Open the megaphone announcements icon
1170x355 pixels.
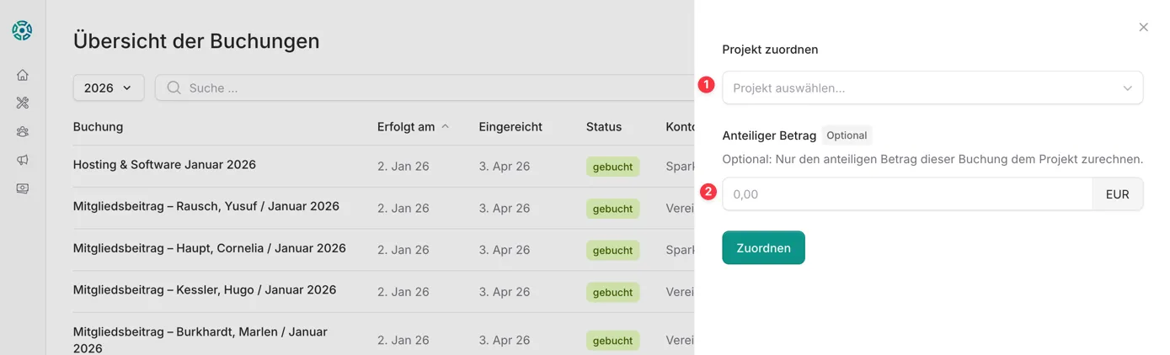[23, 160]
